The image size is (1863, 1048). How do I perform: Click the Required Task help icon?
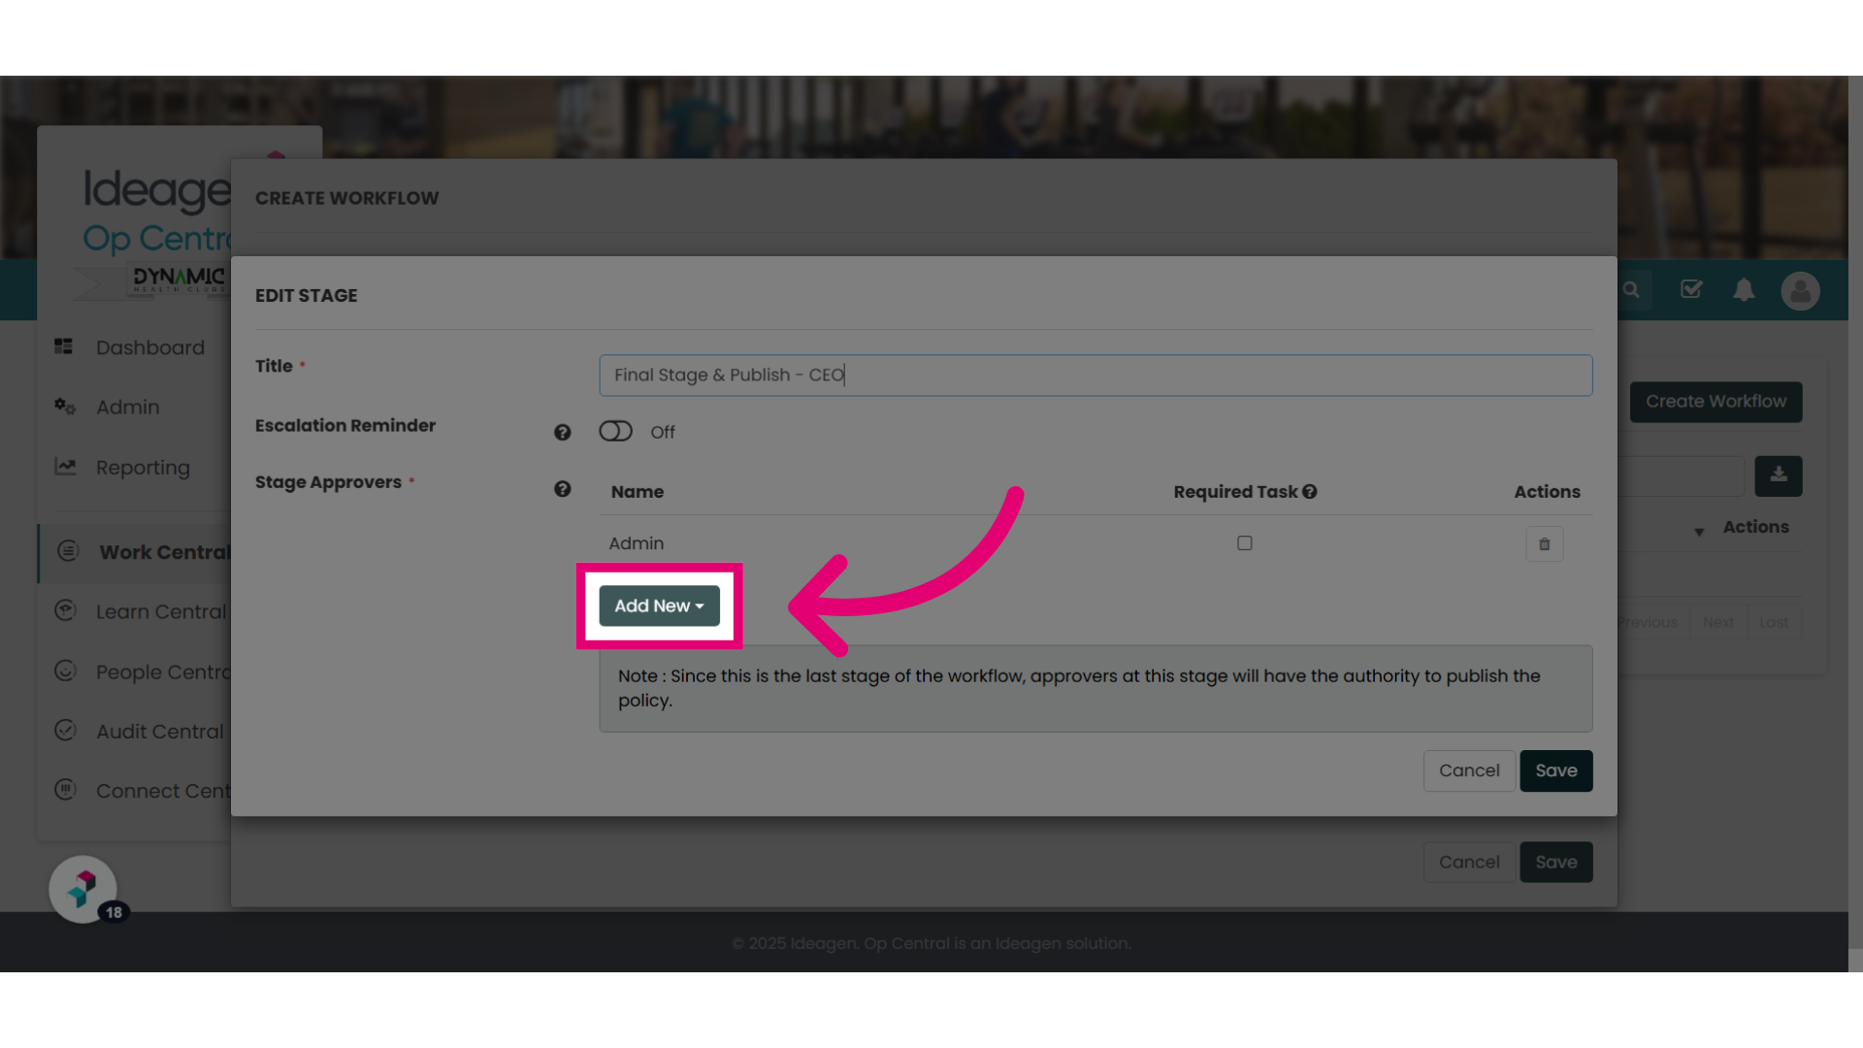coord(1310,492)
